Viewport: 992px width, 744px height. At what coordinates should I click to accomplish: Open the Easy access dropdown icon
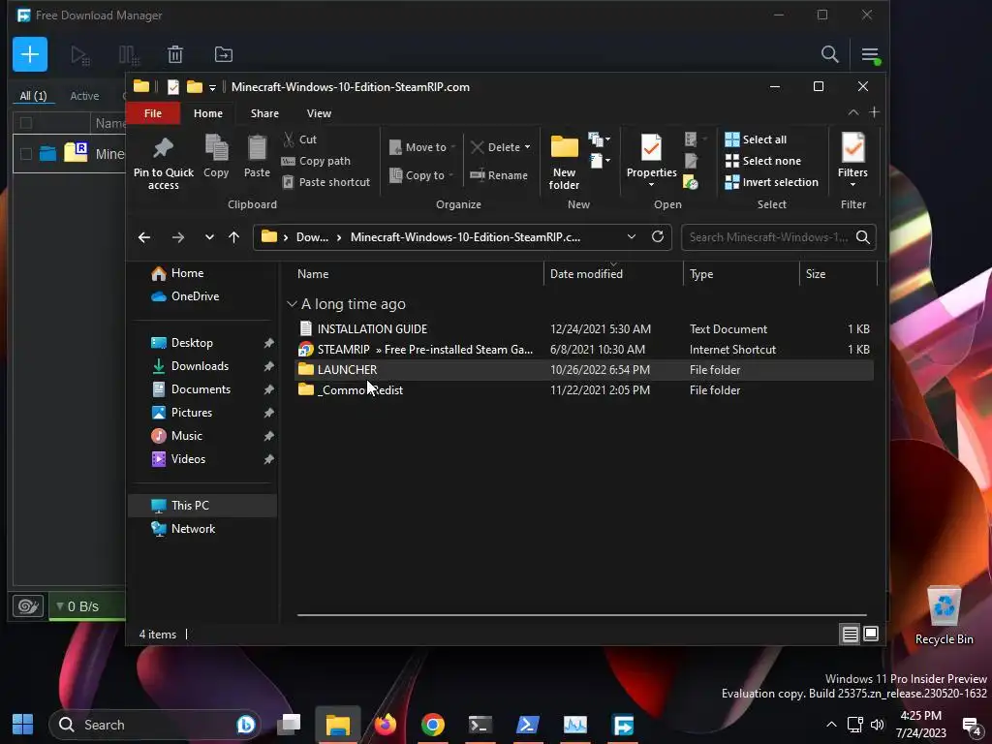599,162
